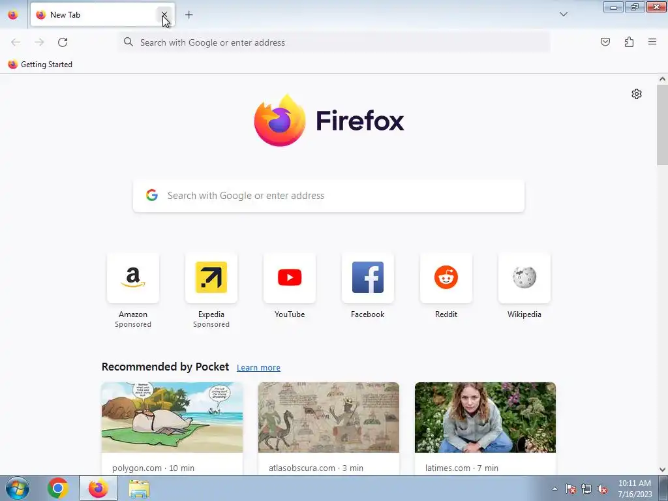Expand the list all tabs chevron
668x501 pixels.
coord(563,14)
